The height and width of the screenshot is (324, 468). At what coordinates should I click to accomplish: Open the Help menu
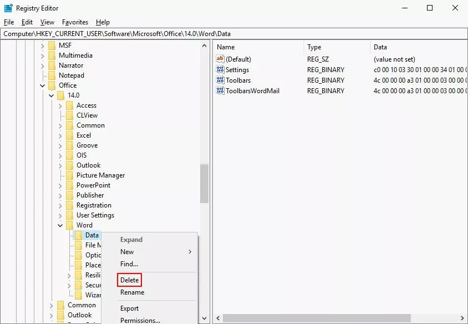(x=103, y=22)
